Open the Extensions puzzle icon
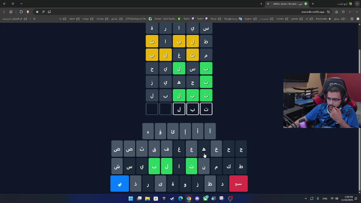The width and height of the screenshot is (361, 203). click(21, 12)
